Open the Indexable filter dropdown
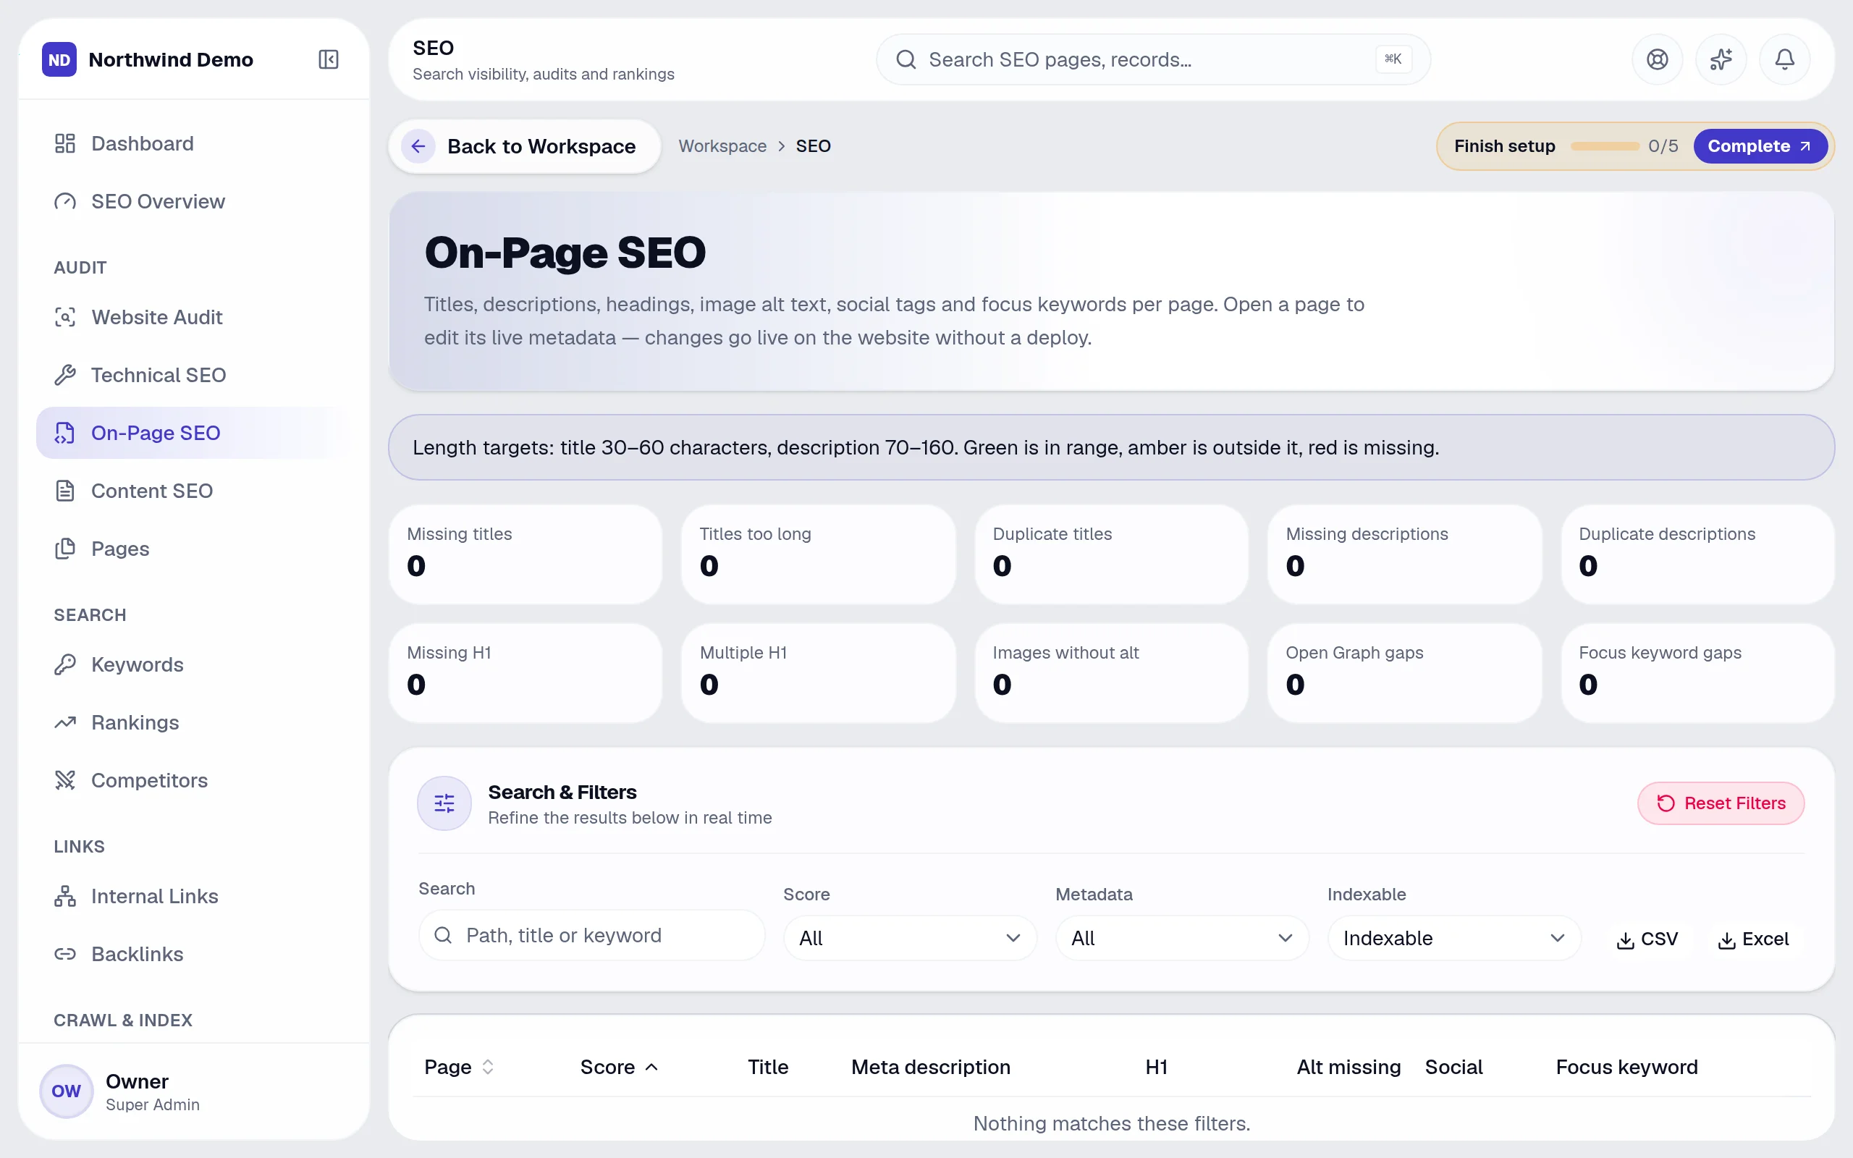Screen dimensions: 1853x1158 pos(1454,938)
